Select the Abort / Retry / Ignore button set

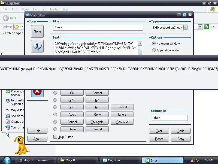pyautogui.click(x=55, y=115)
